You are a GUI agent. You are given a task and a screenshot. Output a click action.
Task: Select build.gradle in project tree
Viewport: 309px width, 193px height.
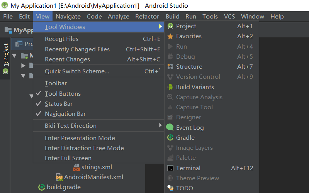pos(63,187)
